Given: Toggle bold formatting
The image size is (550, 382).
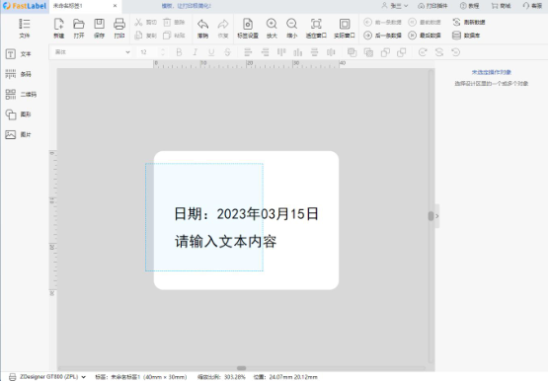Looking at the screenshot, I should click(179, 52).
